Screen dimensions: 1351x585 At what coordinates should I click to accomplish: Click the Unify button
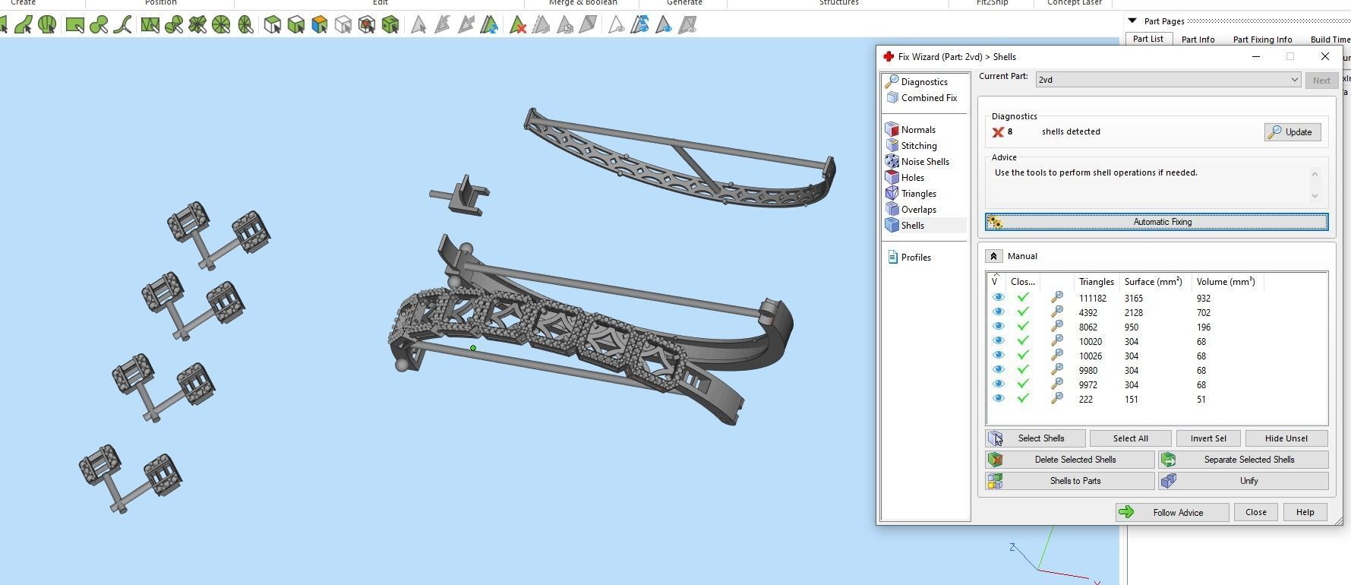pyautogui.click(x=1243, y=481)
